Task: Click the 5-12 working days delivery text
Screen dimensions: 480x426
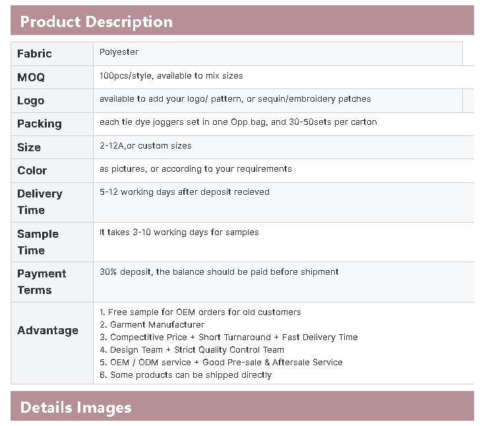Action: click(184, 192)
